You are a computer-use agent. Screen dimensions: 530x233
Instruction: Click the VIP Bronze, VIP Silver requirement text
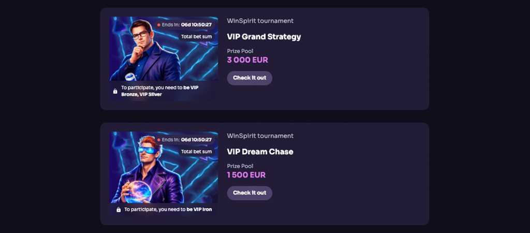coord(160,91)
